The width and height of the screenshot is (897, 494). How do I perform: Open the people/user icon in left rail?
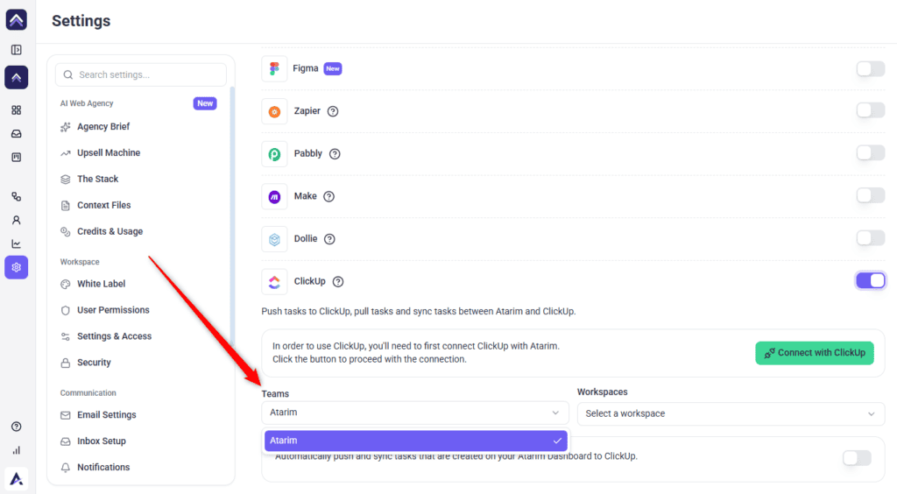coord(17,220)
